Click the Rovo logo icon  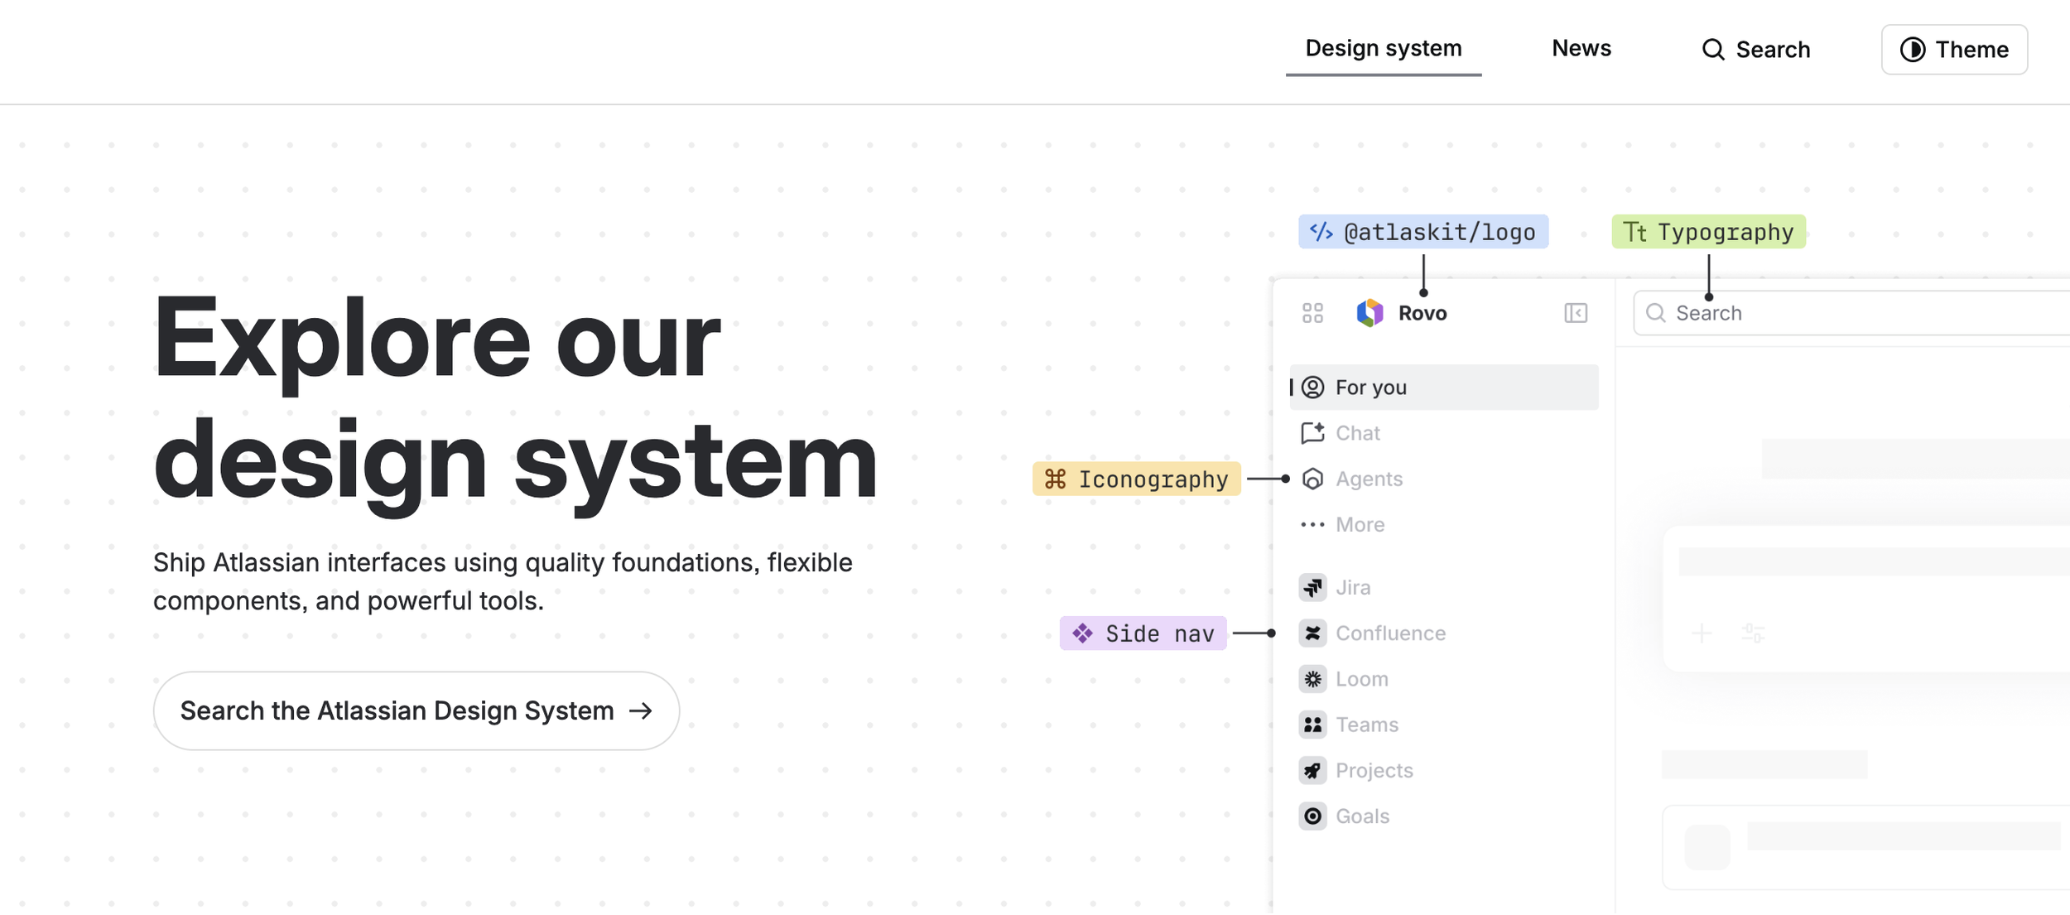click(1370, 313)
